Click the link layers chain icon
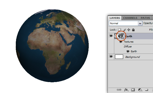This screenshot has height=93, width=153. pyautogui.click(x=119, y=90)
